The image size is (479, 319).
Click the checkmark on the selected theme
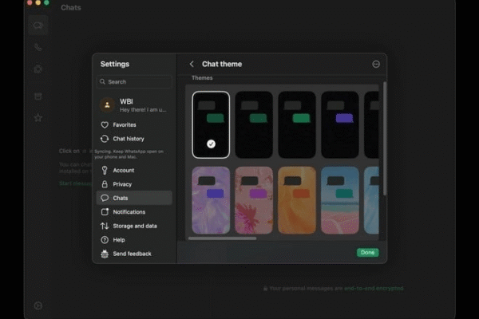(x=211, y=144)
